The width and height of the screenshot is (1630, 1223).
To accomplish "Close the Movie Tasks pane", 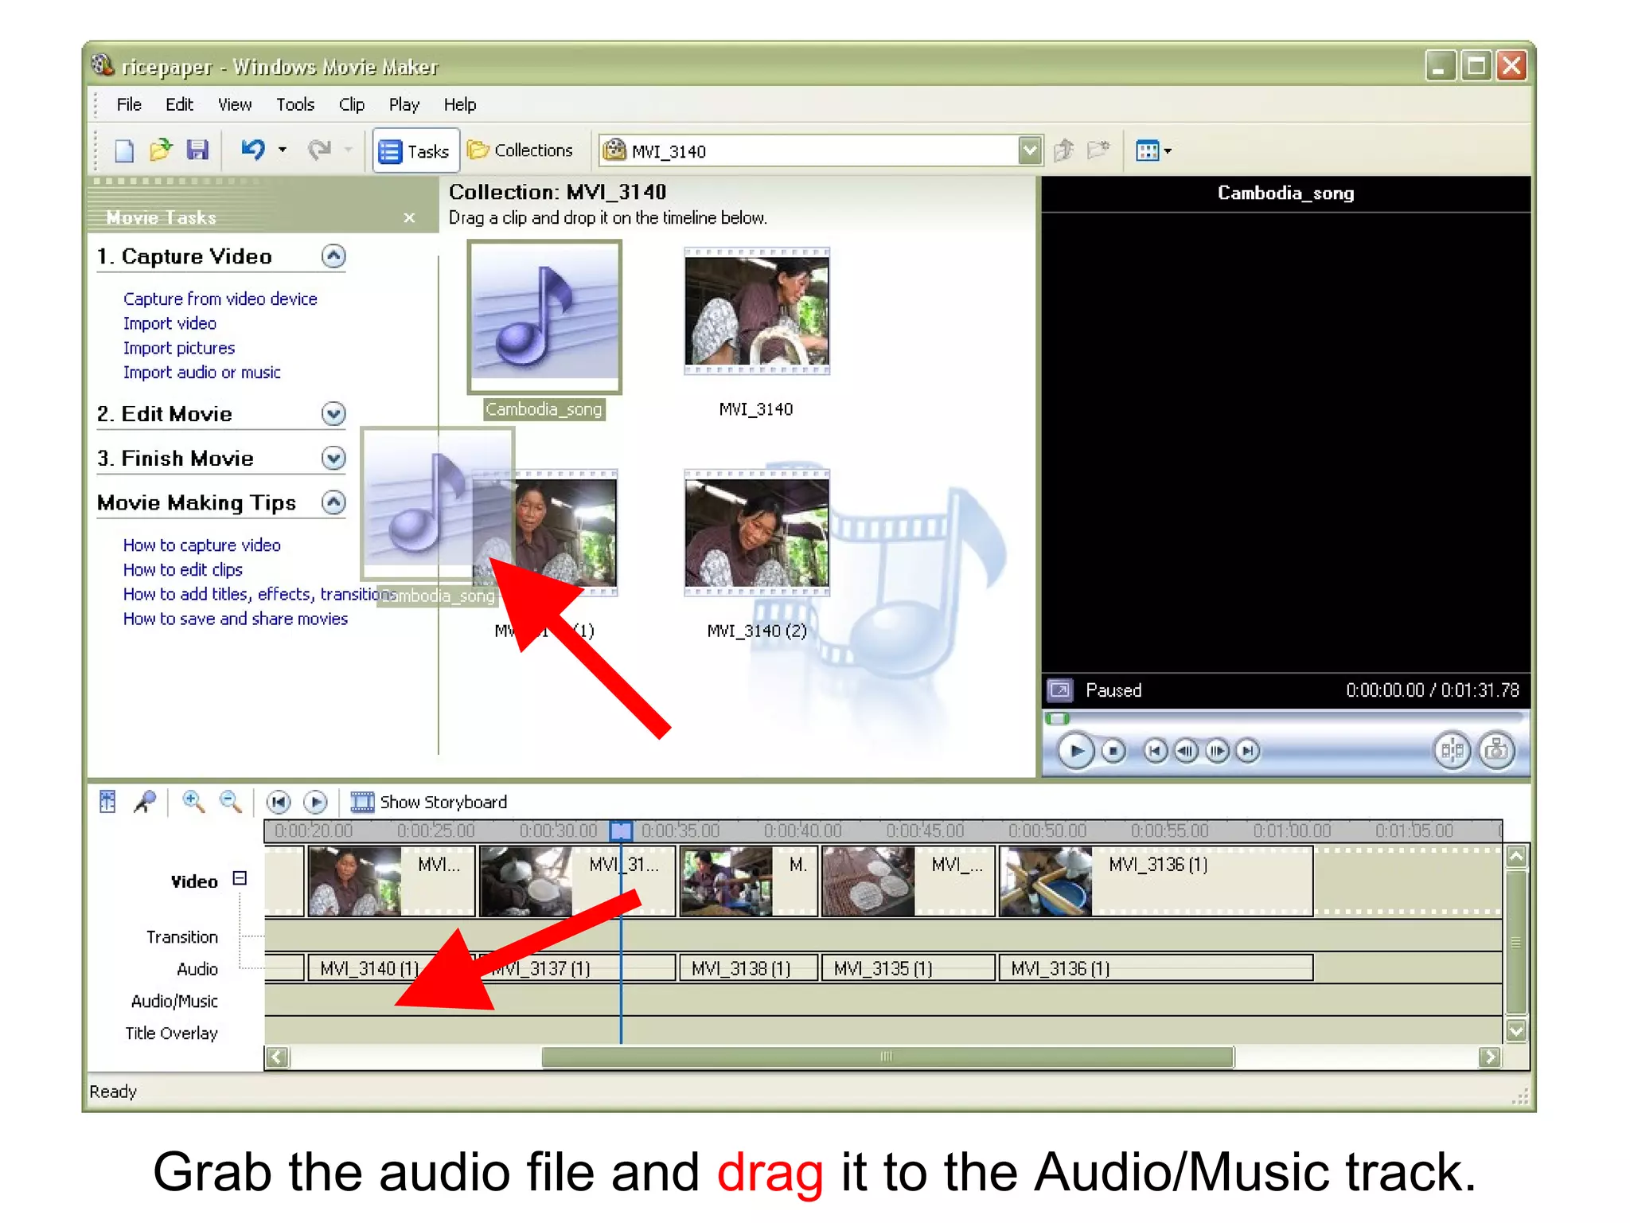I will [x=409, y=217].
